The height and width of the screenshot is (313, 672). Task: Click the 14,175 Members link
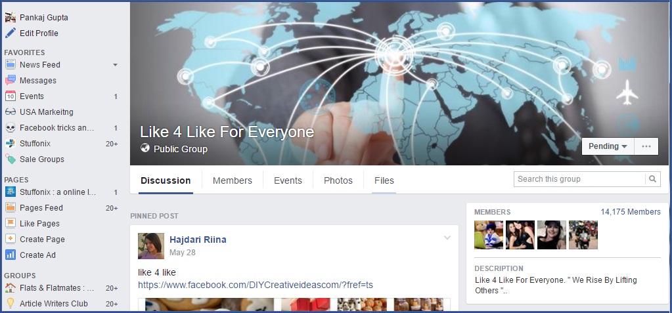[631, 212]
